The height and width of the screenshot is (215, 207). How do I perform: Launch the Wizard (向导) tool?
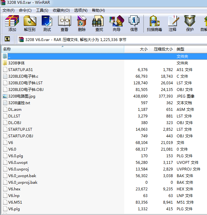[117, 21]
